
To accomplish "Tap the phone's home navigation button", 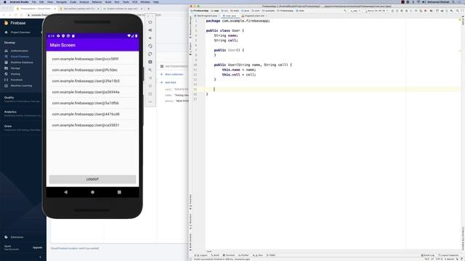I will [x=92, y=192].
